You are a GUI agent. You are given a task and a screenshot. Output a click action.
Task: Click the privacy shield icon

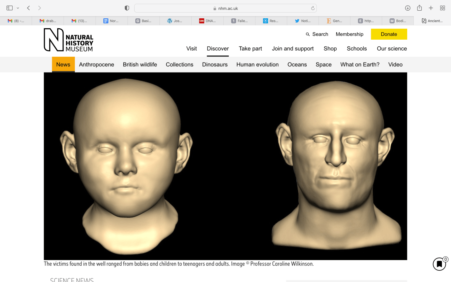tap(127, 8)
